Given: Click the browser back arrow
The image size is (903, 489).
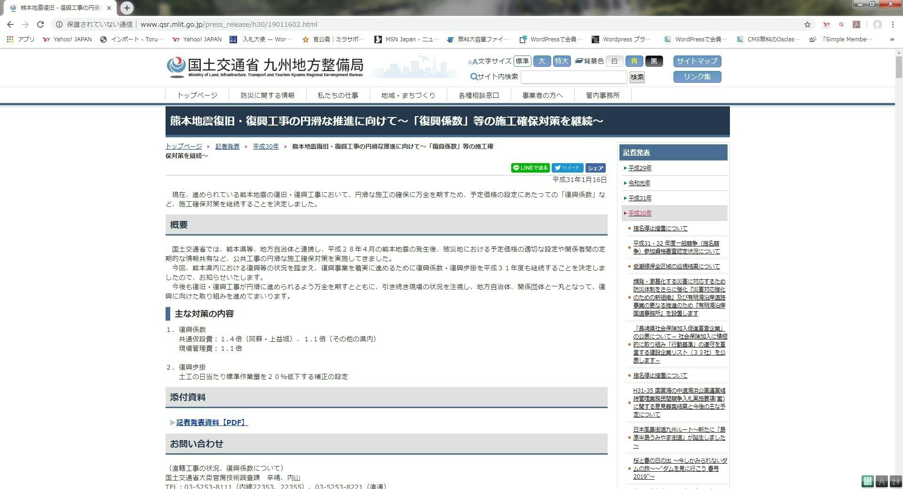Looking at the screenshot, I should pos(10,24).
